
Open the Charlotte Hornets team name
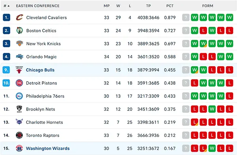(44, 122)
